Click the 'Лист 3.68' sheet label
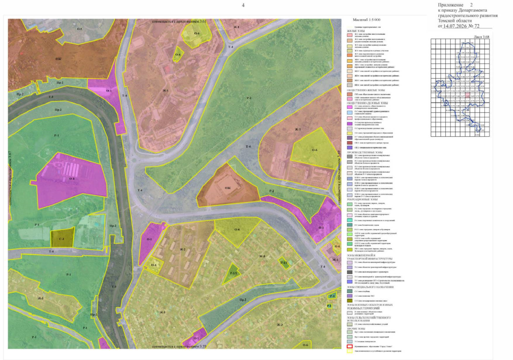This screenshot has height=360, width=513. coord(481,37)
